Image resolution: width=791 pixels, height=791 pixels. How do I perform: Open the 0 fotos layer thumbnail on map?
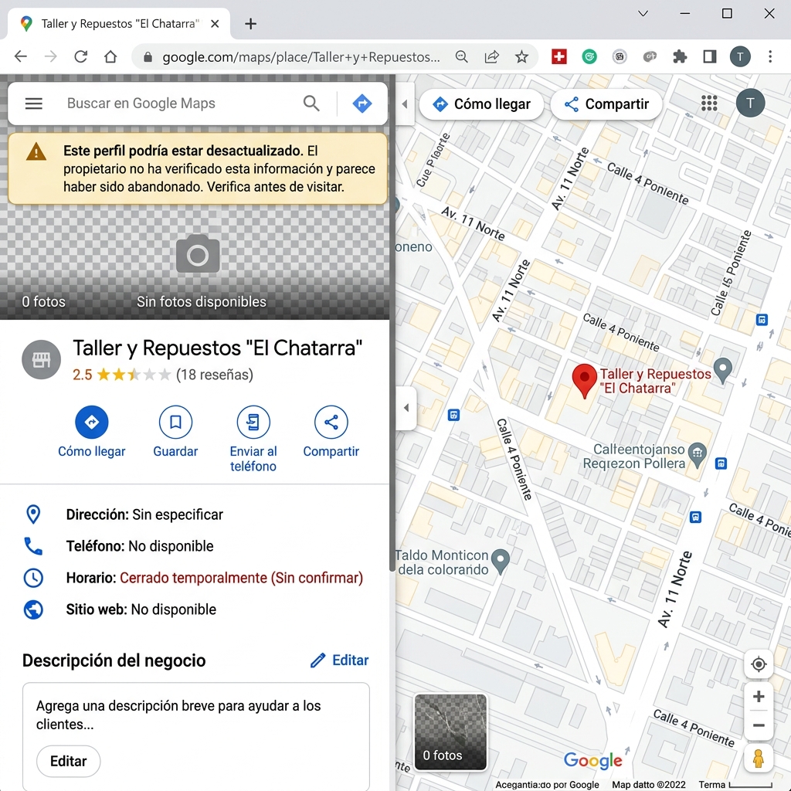click(x=450, y=732)
